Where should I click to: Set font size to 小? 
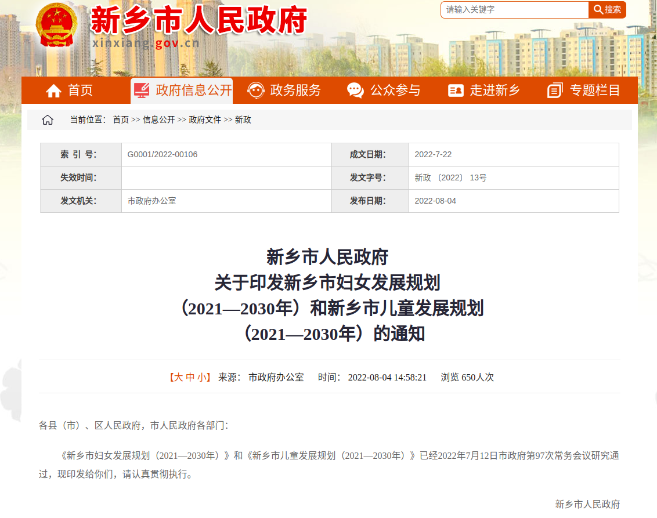201,377
